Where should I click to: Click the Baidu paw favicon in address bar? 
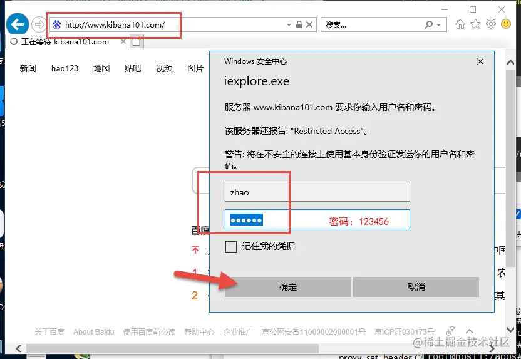tap(57, 24)
